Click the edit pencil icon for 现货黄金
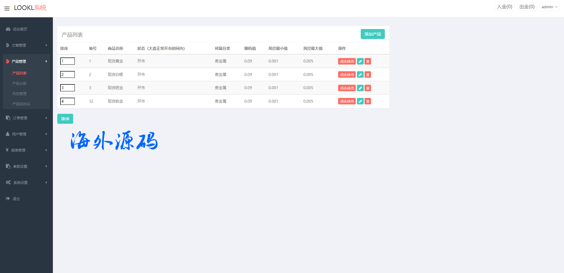564x273 pixels. pyautogui.click(x=360, y=61)
